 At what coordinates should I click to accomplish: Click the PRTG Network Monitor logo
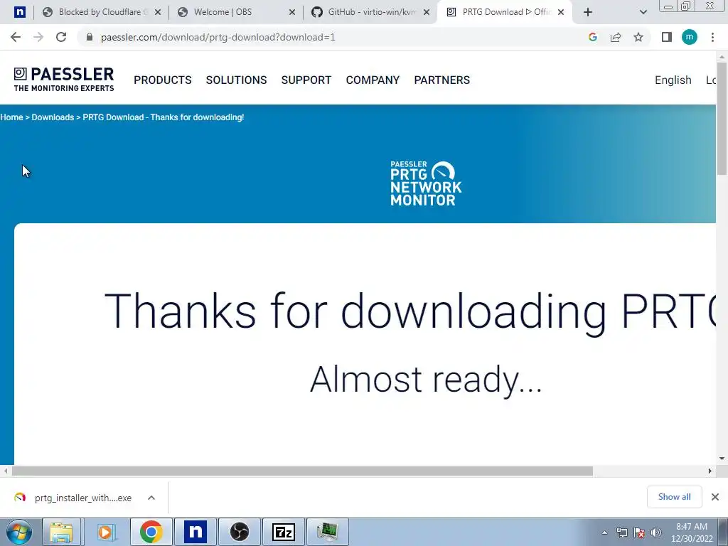coord(426,183)
